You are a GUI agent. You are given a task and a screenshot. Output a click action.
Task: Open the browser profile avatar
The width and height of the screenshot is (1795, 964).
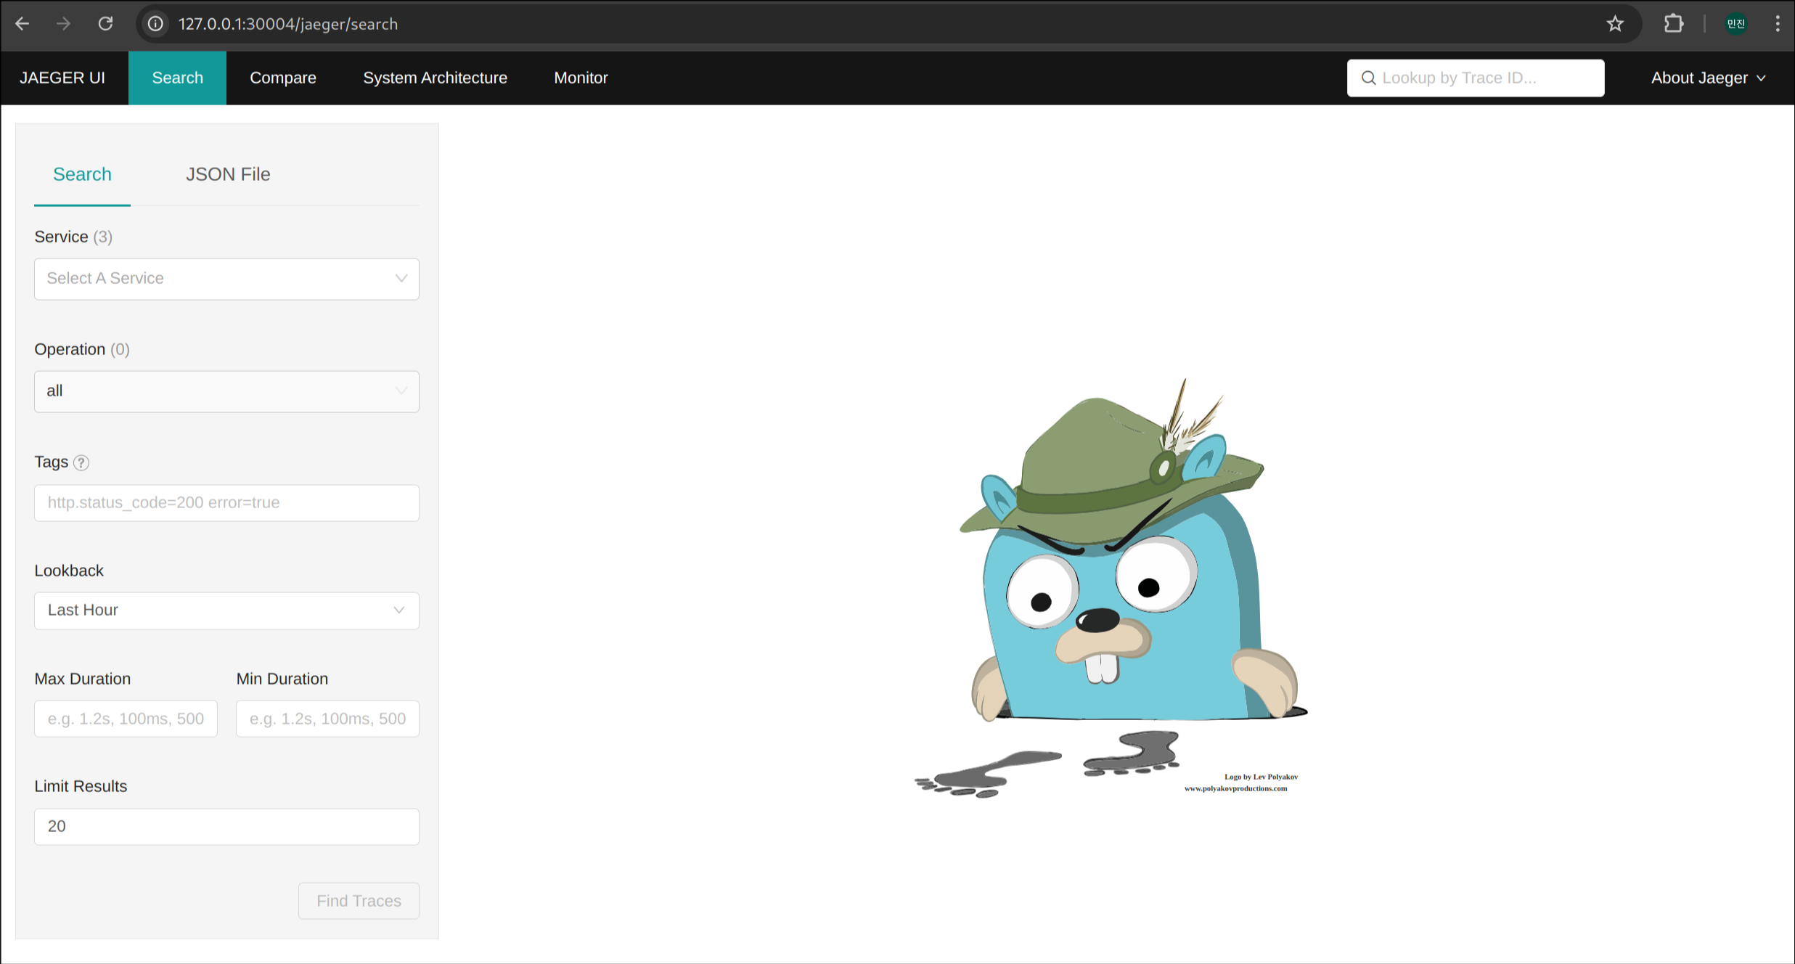tap(1736, 24)
